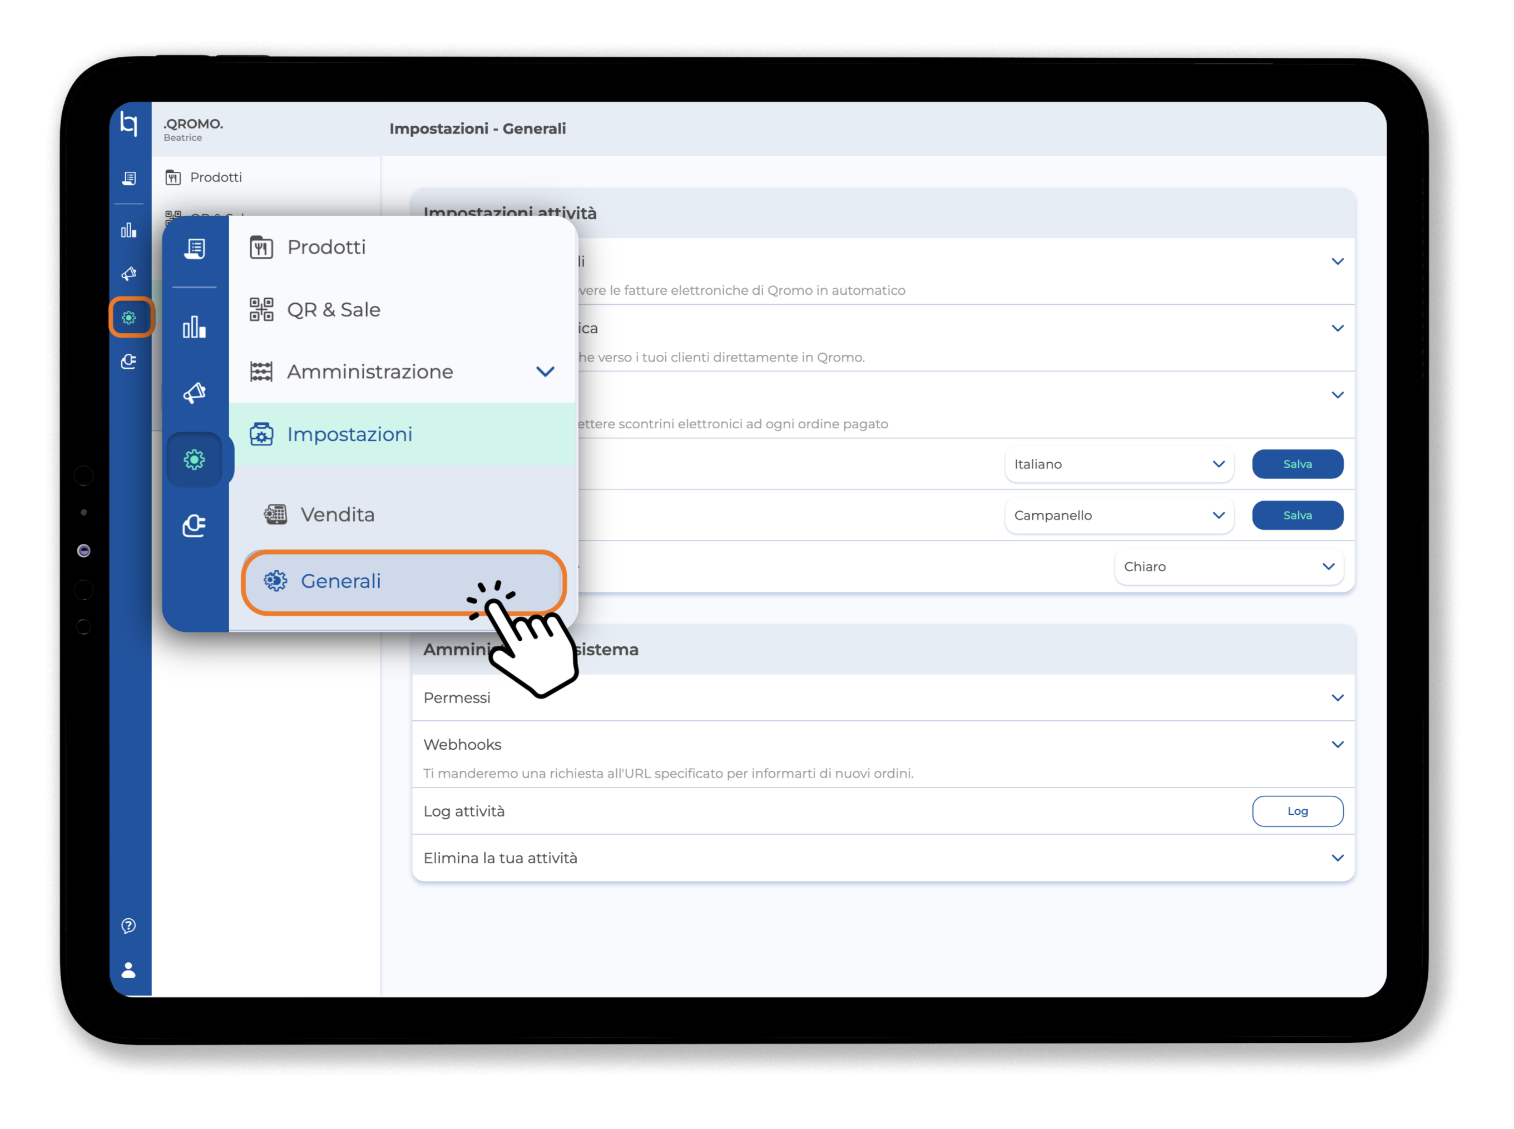Click the Beatrice account name under Qromo
This screenshot has width=1514, height=1129.
click(x=182, y=138)
